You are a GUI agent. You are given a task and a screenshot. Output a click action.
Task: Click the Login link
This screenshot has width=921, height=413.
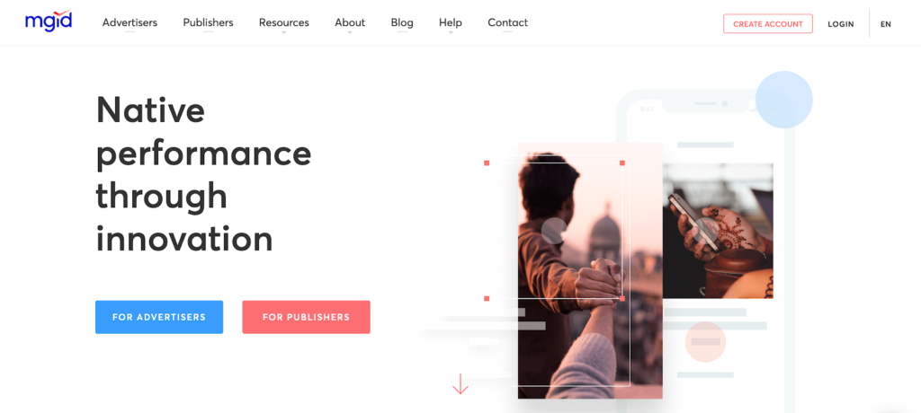(841, 24)
